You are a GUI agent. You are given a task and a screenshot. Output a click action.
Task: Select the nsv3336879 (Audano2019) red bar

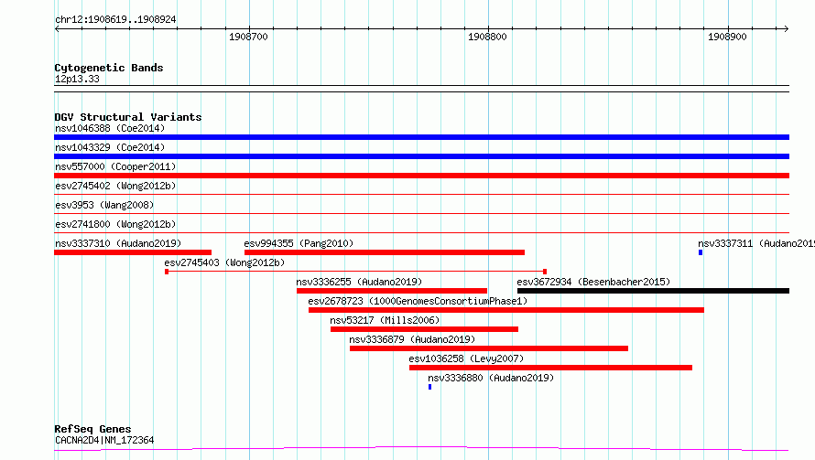(x=489, y=348)
